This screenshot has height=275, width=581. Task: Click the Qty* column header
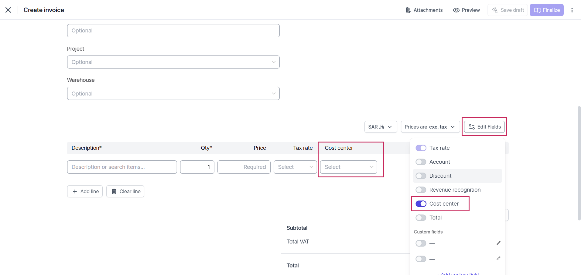[x=206, y=148]
